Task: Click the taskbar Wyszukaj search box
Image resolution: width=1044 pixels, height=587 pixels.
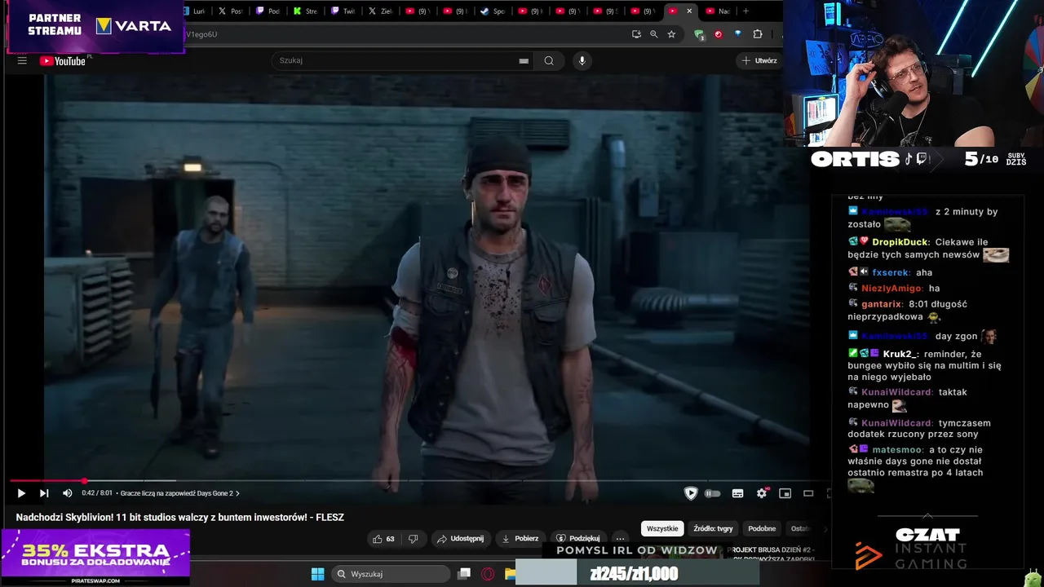Action: [x=391, y=574]
